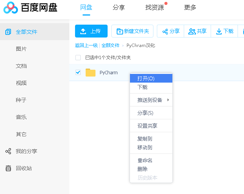The image size is (244, 194).
Task: Expand the 推送到设备 submenu arrow
Action: point(168,100)
